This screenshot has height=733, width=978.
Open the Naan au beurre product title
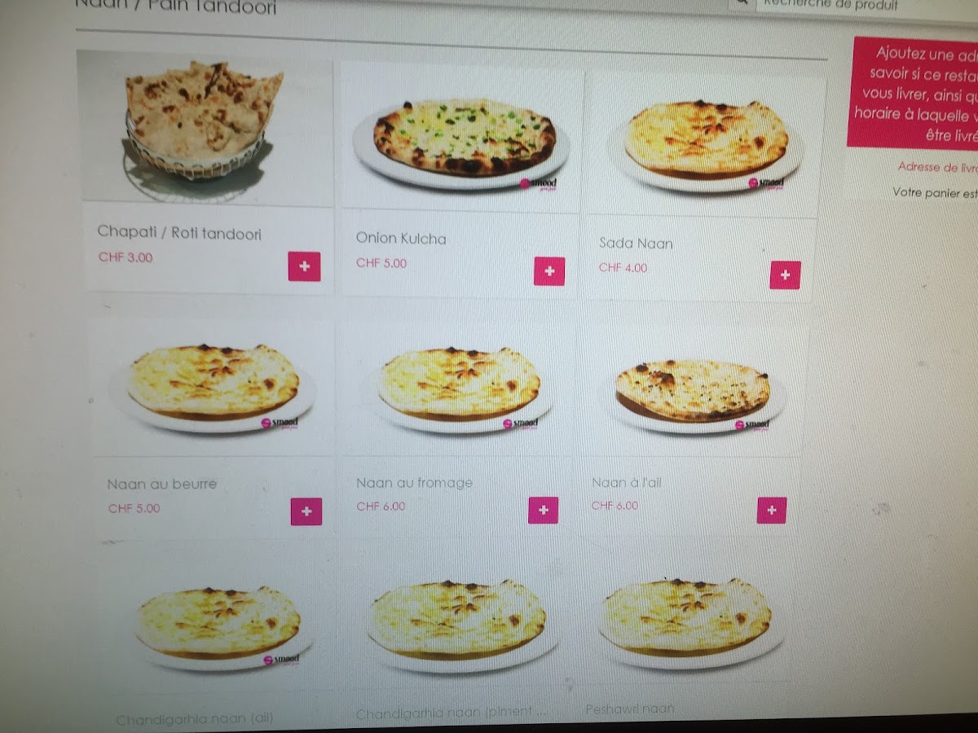pyautogui.click(x=162, y=484)
